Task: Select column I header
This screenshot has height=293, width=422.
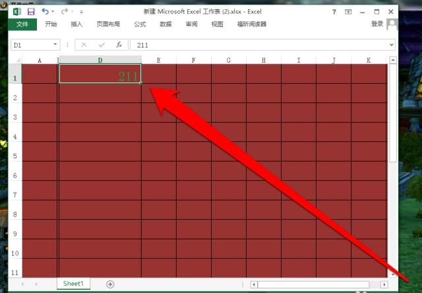Action: pyautogui.click(x=299, y=60)
